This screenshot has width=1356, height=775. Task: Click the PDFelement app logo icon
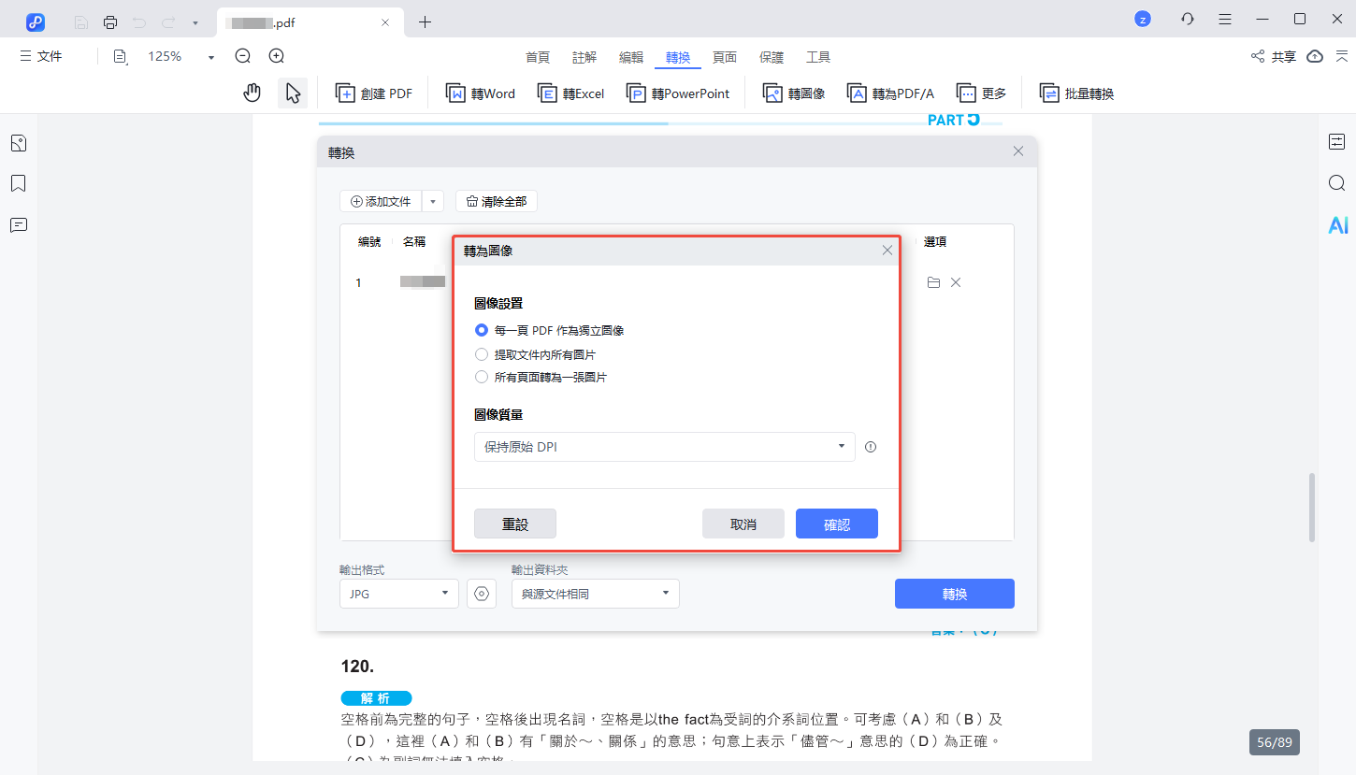pyautogui.click(x=36, y=22)
